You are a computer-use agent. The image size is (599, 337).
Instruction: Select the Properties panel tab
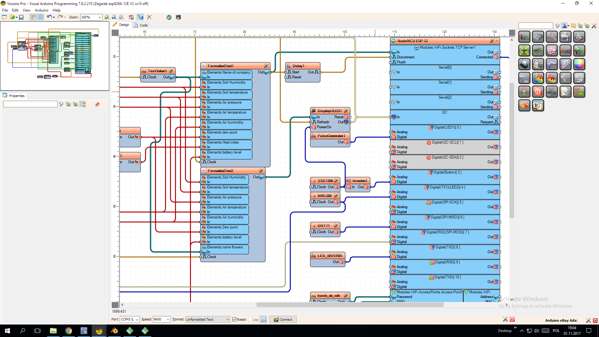pos(14,96)
